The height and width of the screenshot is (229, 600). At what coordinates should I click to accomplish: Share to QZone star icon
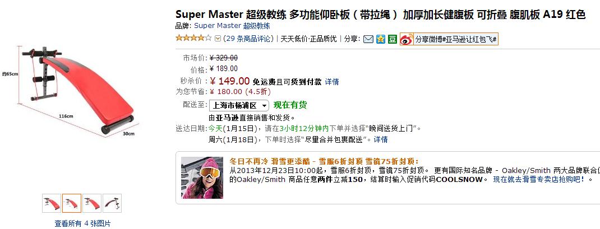(x=380, y=39)
